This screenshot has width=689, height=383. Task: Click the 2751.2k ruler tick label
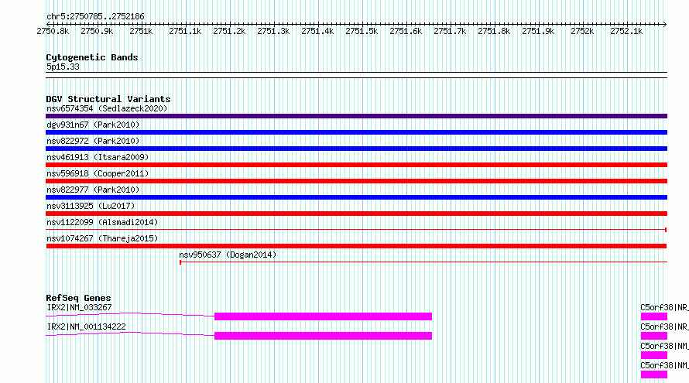pos(229,31)
